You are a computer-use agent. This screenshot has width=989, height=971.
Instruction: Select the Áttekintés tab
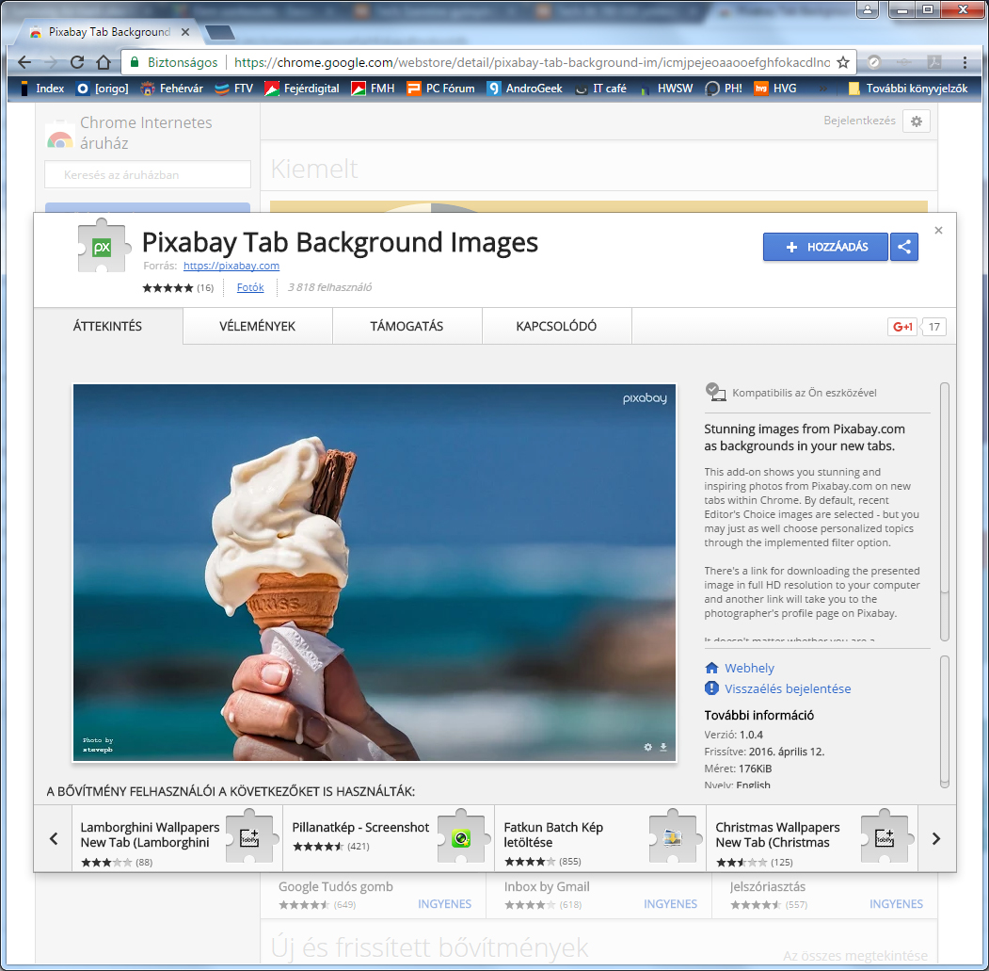click(108, 327)
